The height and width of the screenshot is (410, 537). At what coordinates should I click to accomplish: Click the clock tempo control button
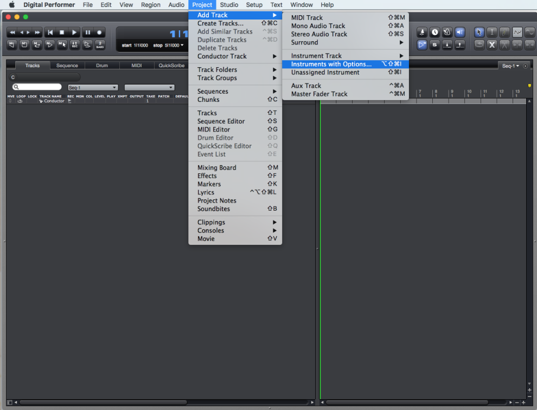point(434,32)
